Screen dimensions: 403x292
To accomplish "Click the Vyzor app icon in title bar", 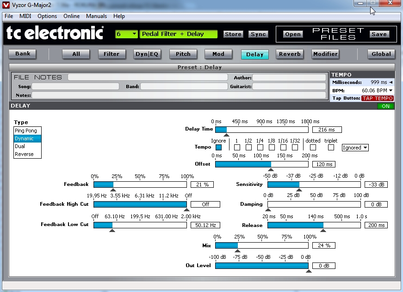I will coord(6,5).
